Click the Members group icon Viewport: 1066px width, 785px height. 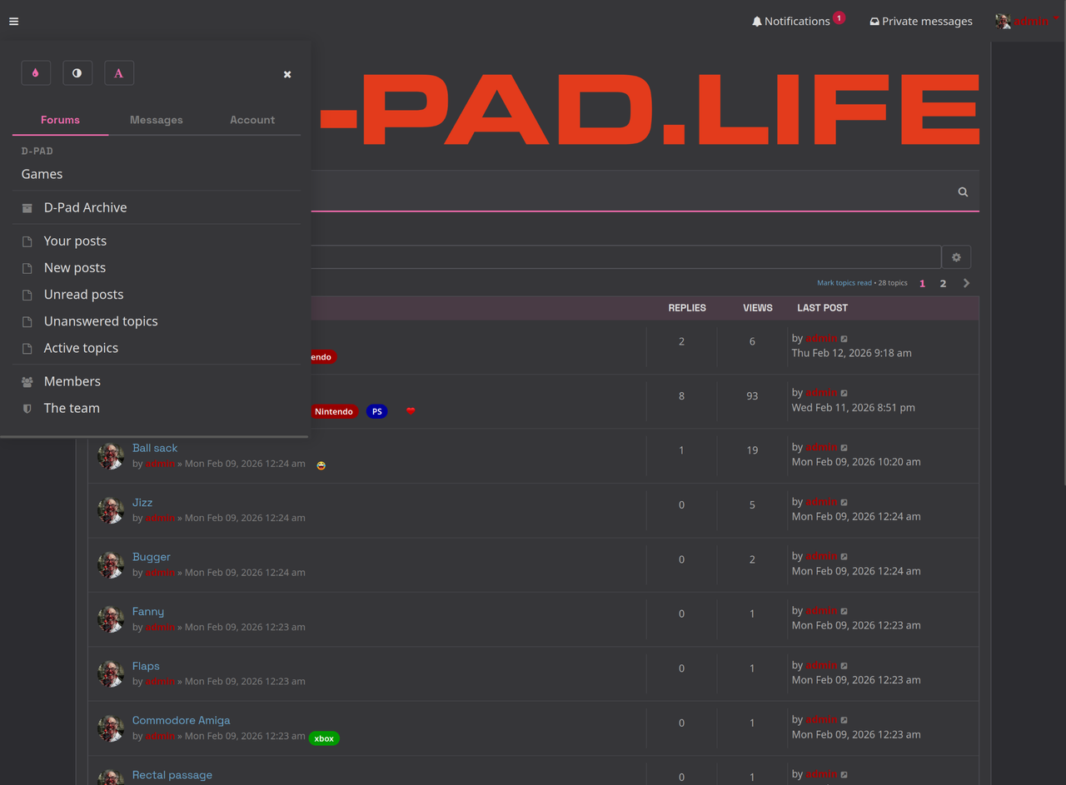point(27,381)
